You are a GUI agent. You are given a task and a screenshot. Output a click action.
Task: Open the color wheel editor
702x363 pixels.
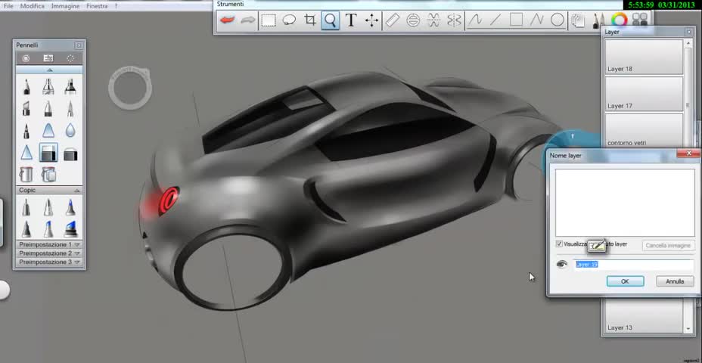click(619, 20)
